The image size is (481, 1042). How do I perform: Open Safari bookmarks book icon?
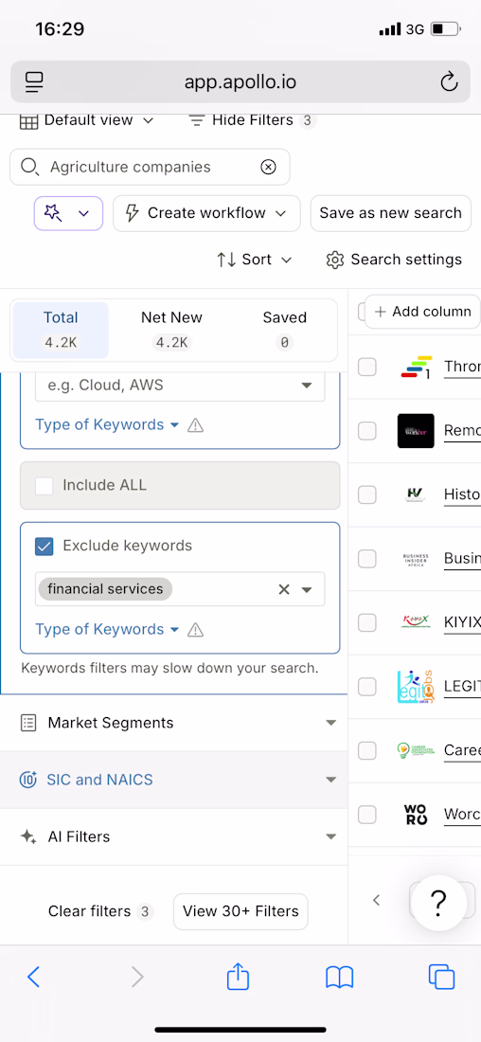tap(339, 977)
